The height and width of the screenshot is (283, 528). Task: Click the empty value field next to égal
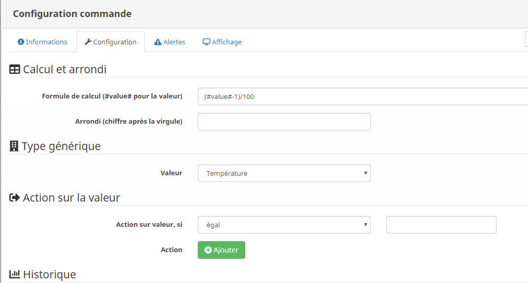tap(441, 225)
